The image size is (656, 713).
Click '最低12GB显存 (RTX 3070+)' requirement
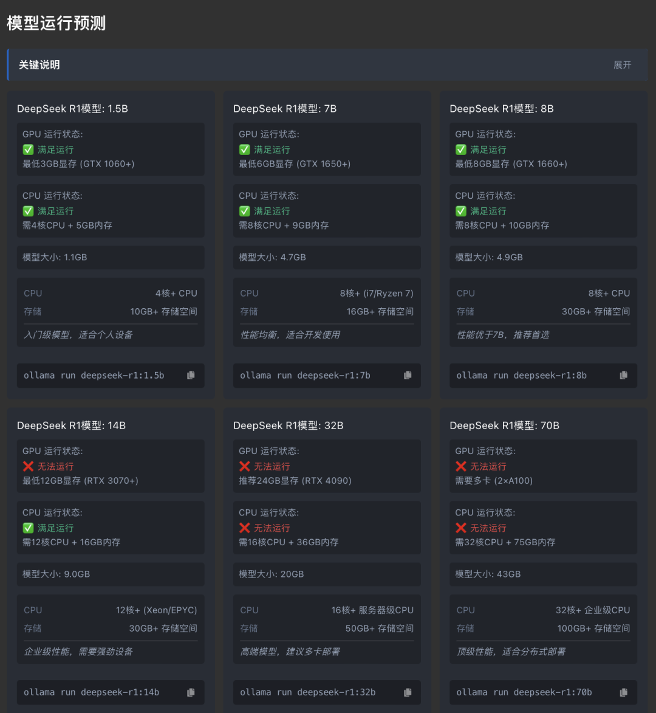81,481
